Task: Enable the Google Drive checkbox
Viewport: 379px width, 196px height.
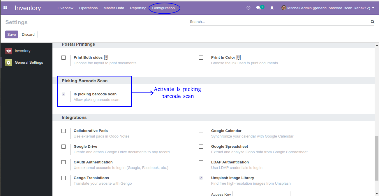Action: tap(64, 147)
